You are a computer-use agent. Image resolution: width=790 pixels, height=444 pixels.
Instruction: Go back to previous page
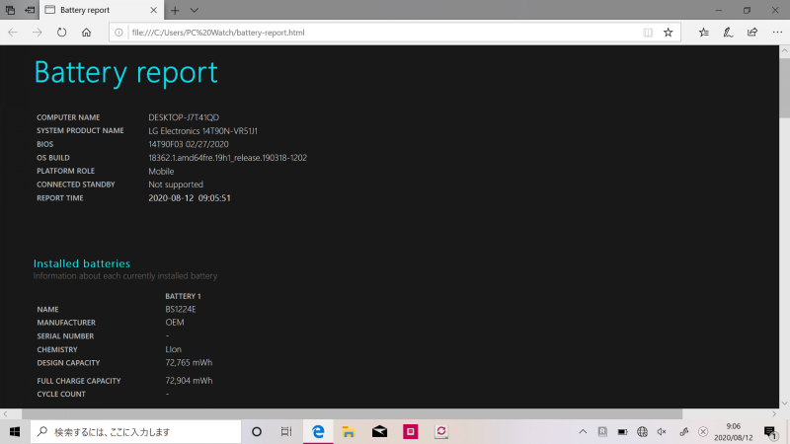point(13,33)
